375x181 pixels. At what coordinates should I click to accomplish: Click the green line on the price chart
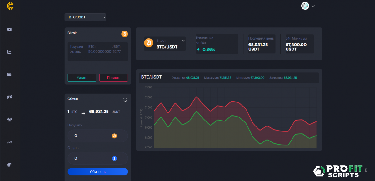196,111
